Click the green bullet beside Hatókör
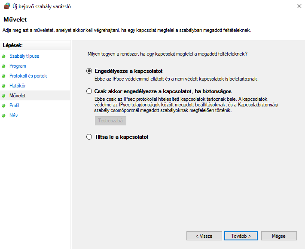 (4, 86)
